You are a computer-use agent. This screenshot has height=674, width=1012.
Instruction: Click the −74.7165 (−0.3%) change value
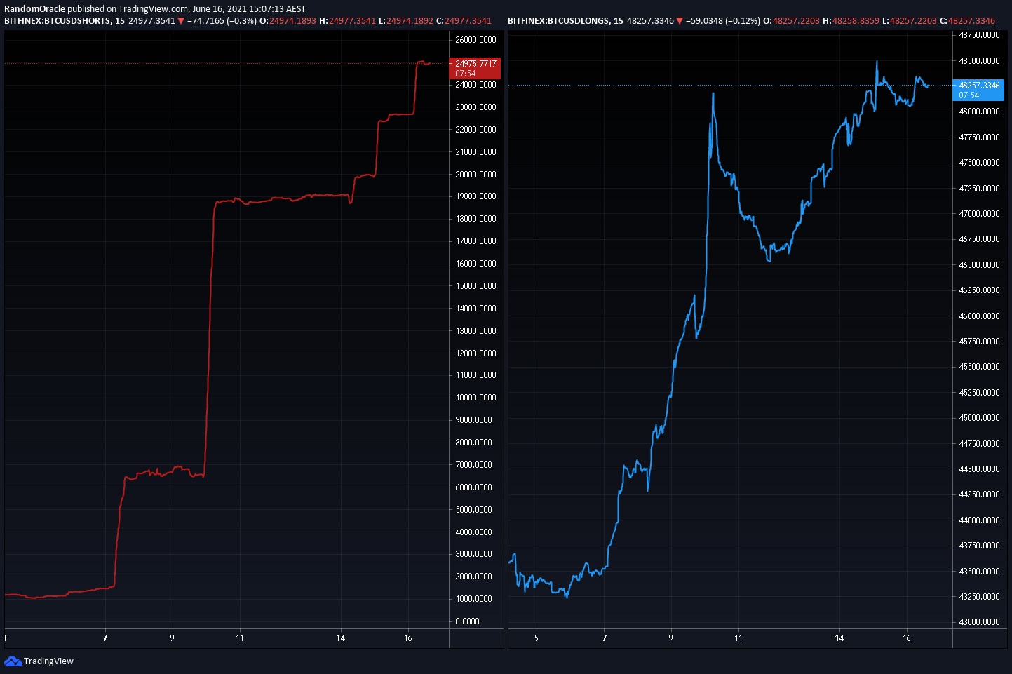pos(222,21)
